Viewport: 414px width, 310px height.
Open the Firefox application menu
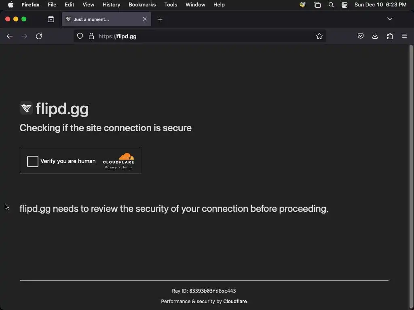pos(30,5)
